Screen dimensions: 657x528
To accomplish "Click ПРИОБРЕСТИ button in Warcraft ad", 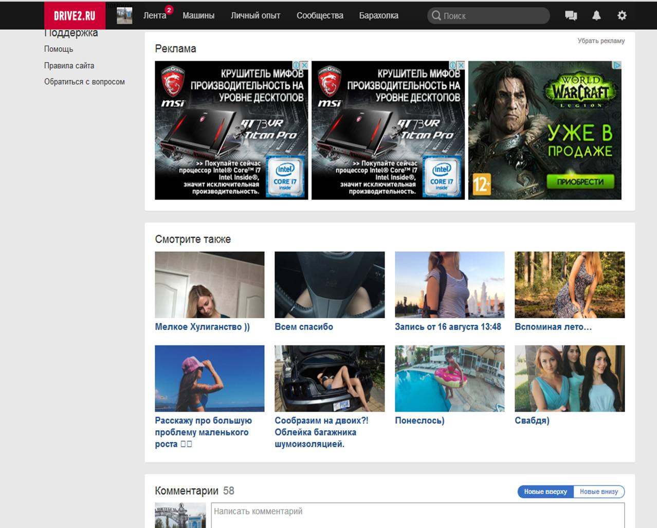I will click(x=580, y=181).
